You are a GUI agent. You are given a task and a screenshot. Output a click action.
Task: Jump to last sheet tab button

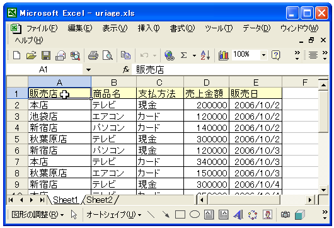(42, 200)
